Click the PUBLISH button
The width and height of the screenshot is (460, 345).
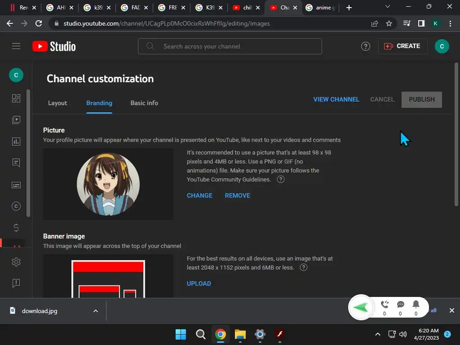[421, 99]
